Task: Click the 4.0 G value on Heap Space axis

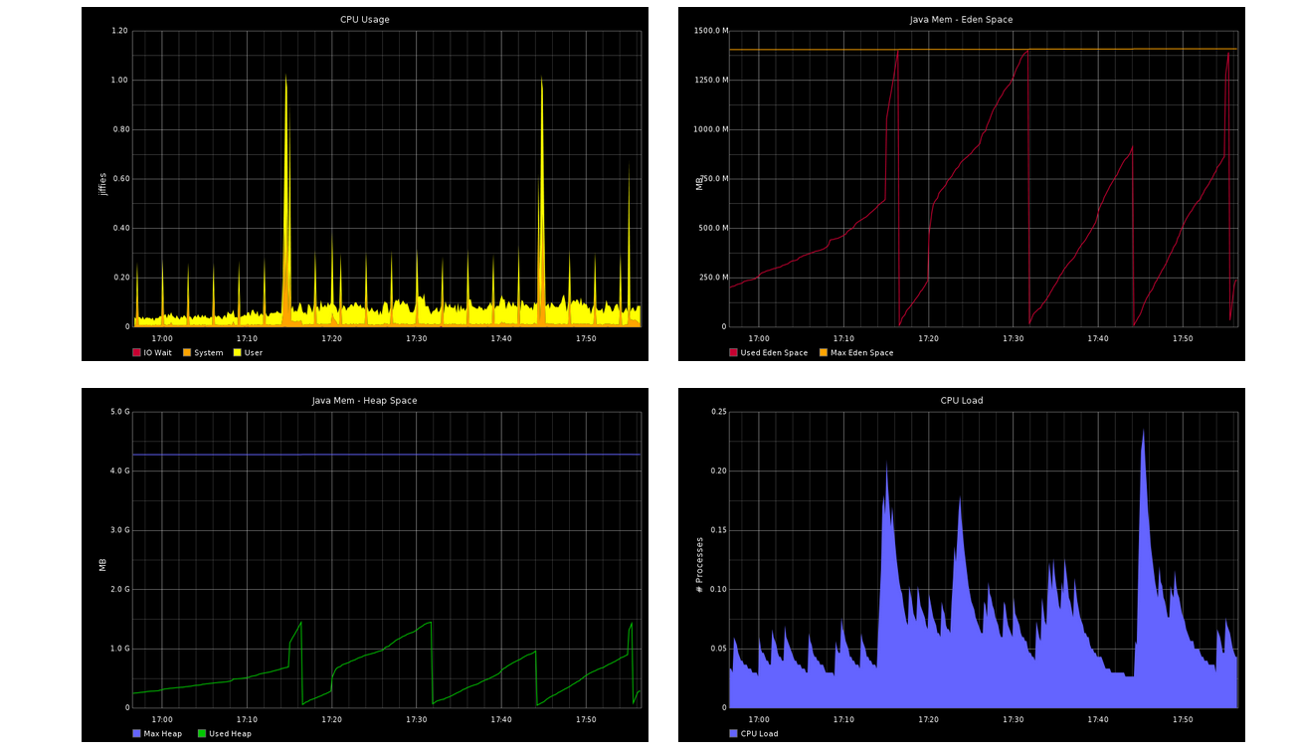Action: (120, 471)
